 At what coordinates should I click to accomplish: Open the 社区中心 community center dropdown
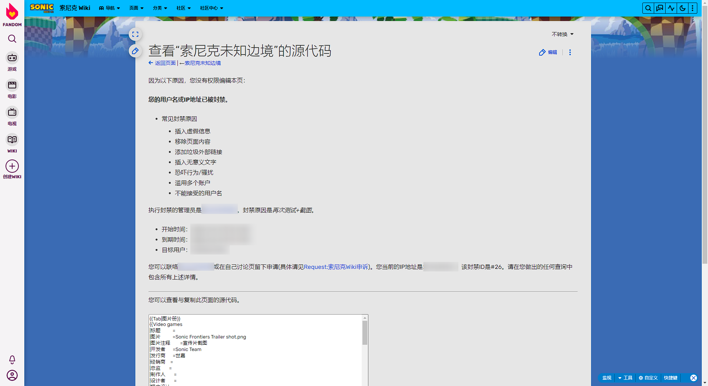[212, 8]
